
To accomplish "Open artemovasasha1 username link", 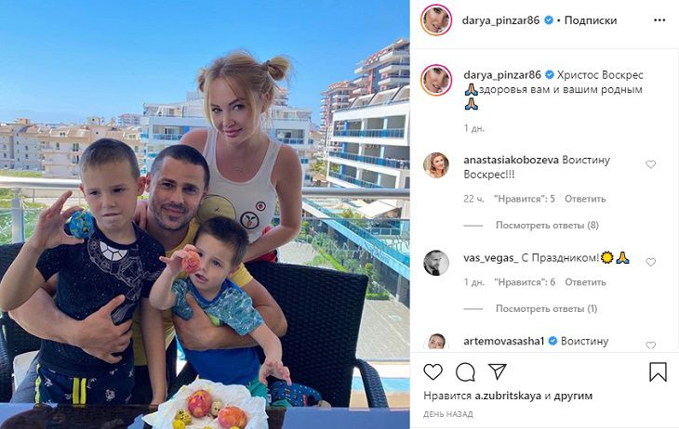I will [x=503, y=341].
